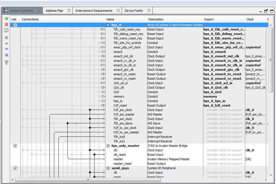Open the funnel Filter icon
Screen dimensions: 276x184
click(x=6, y=63)
